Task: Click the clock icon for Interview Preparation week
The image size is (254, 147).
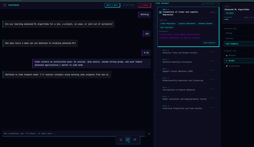Action: tap(211, 107)
